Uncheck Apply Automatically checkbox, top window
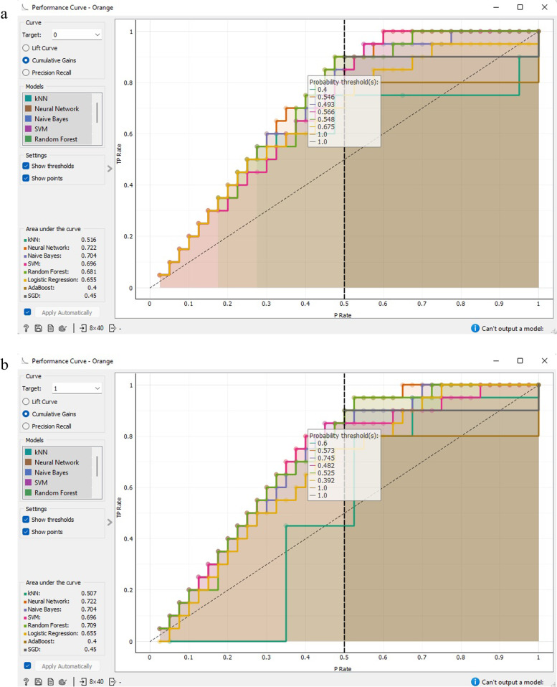This screenshot has height=687, width=557. click(27, 312)
